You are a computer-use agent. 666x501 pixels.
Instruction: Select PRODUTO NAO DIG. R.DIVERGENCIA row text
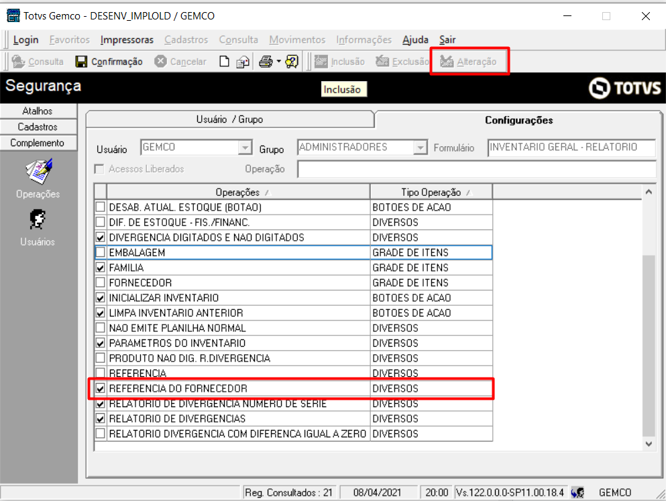[189, 358]
